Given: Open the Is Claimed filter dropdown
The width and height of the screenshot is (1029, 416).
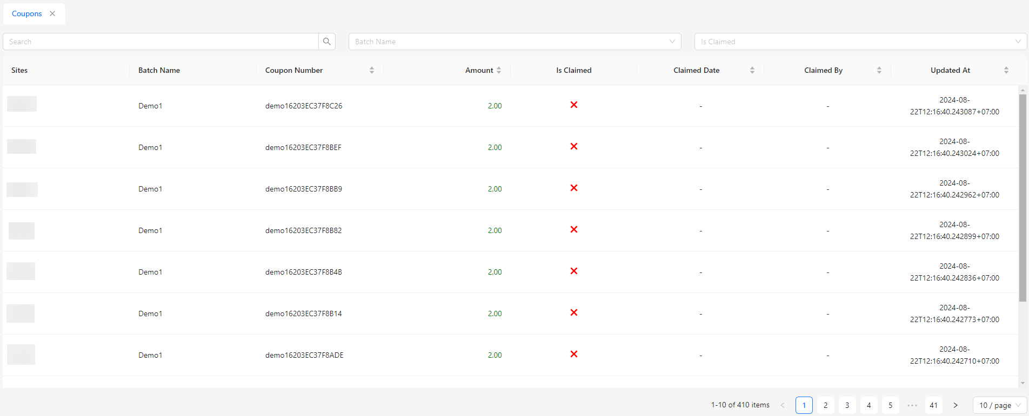Looking at the screenshot, I should 860,42.
